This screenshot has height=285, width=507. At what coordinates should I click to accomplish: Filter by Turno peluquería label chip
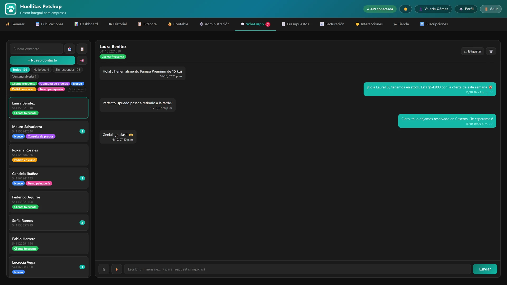point(51,89)
